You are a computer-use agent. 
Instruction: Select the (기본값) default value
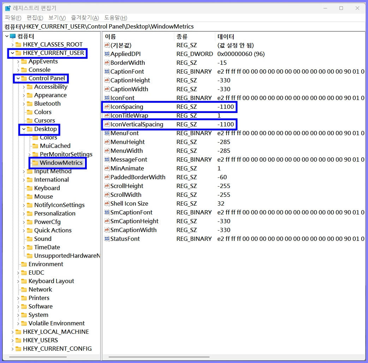click(121, 45)
